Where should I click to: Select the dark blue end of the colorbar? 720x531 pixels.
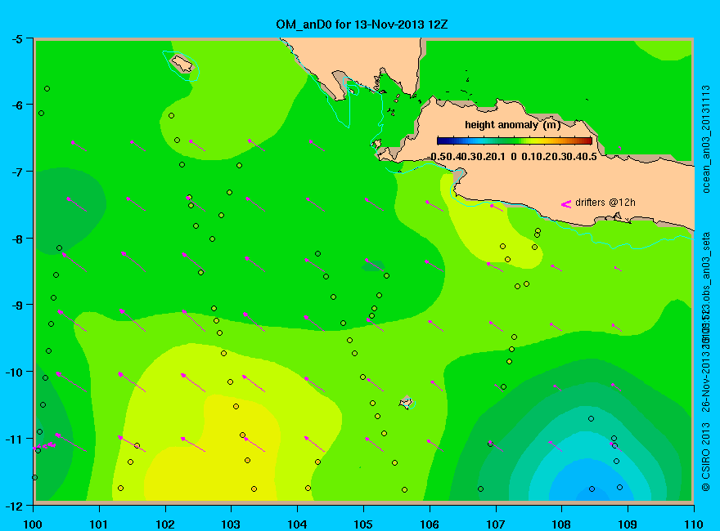(441, 141)
